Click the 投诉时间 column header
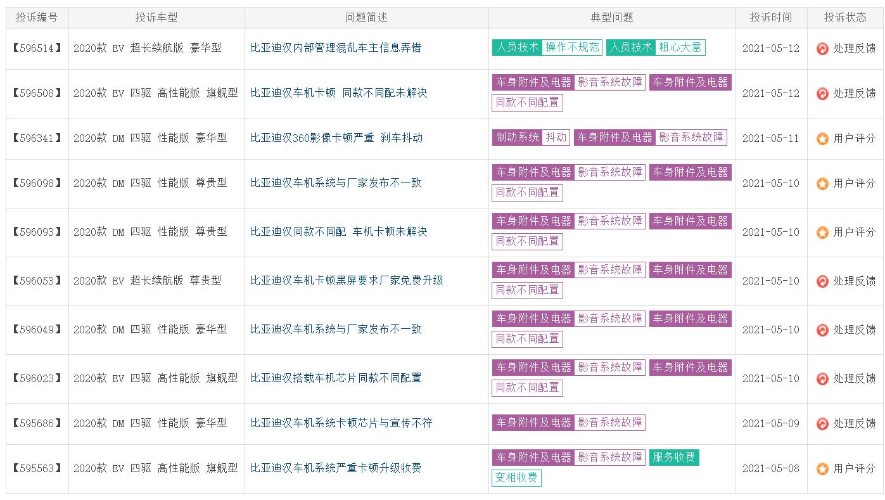The height and width of the screenshot is (500, 885). coord(770,18)
